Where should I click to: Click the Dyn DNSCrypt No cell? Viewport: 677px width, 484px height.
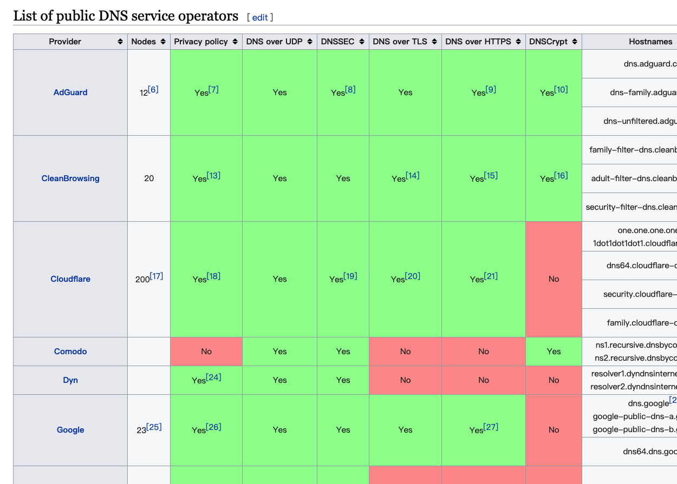click(554, 380)
